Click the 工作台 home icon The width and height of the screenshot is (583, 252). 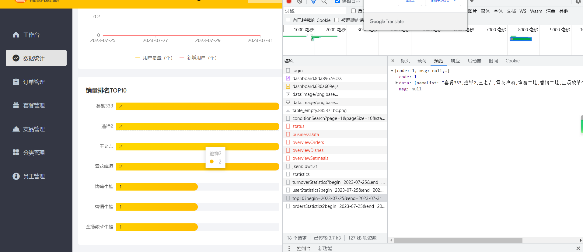click(16, 35)
